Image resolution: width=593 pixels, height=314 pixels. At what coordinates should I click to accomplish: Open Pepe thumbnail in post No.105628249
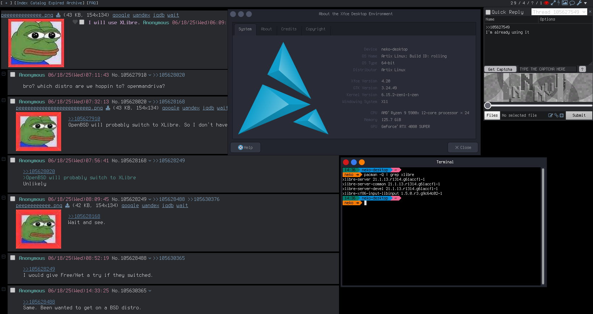pyautogui.click(x=38, y=229)
